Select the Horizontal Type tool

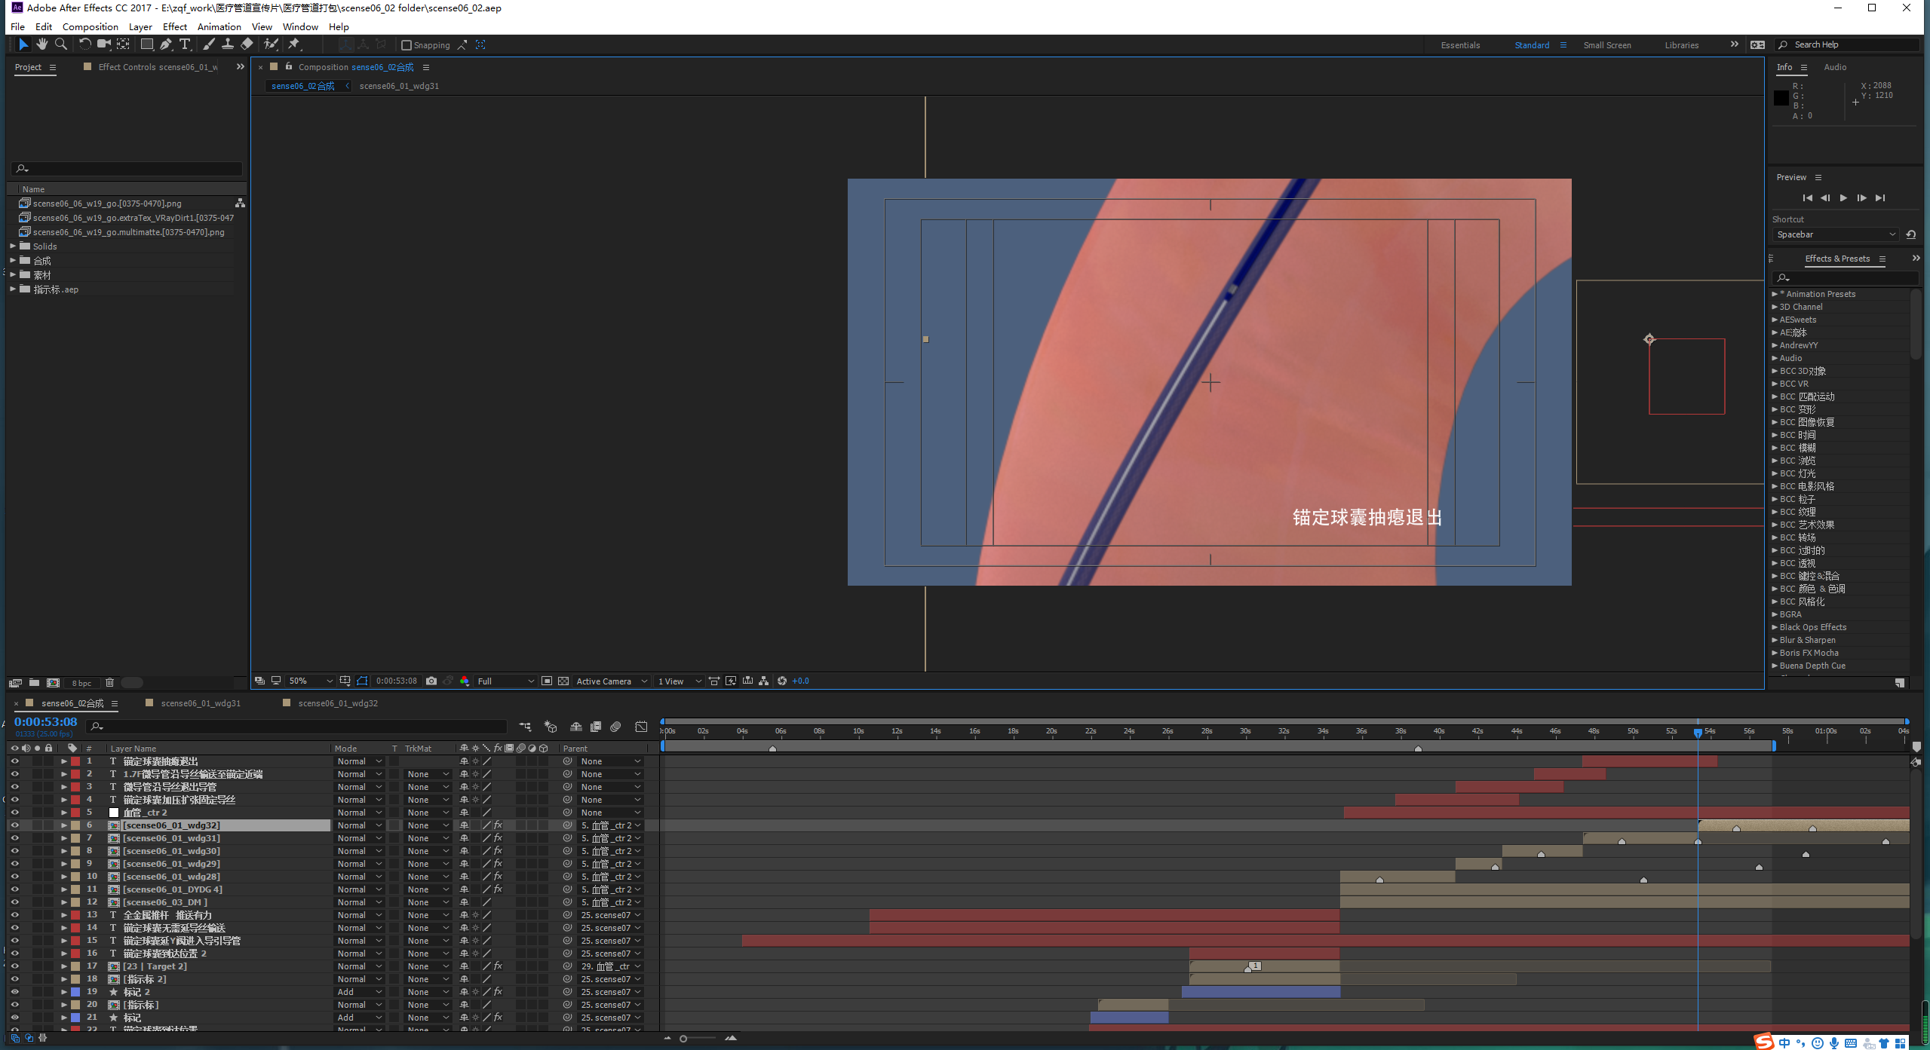[185, 45]
